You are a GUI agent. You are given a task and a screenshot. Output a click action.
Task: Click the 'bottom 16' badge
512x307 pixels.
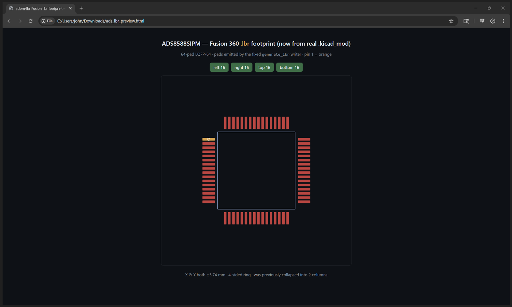click(x=289, y=68)
